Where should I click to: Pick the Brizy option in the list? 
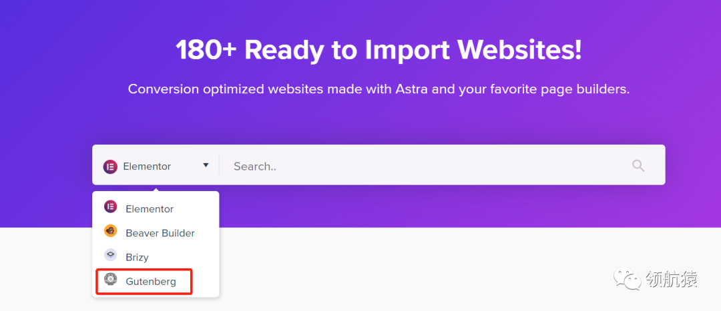pos(137,257)
